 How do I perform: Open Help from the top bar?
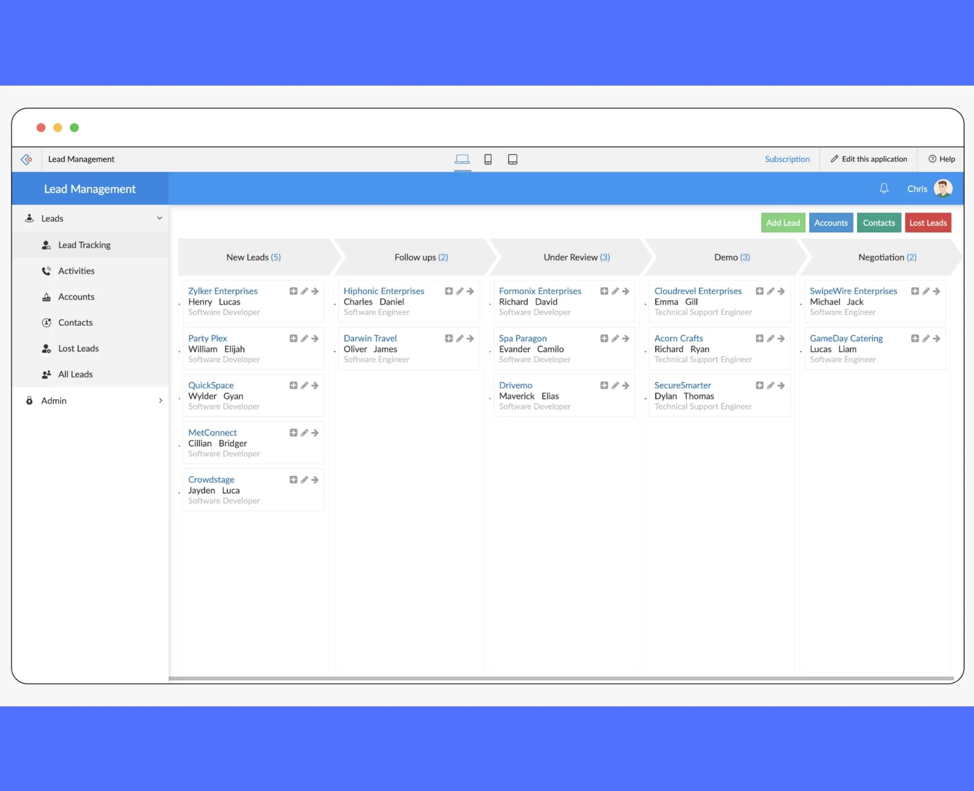tap(942, 159)
